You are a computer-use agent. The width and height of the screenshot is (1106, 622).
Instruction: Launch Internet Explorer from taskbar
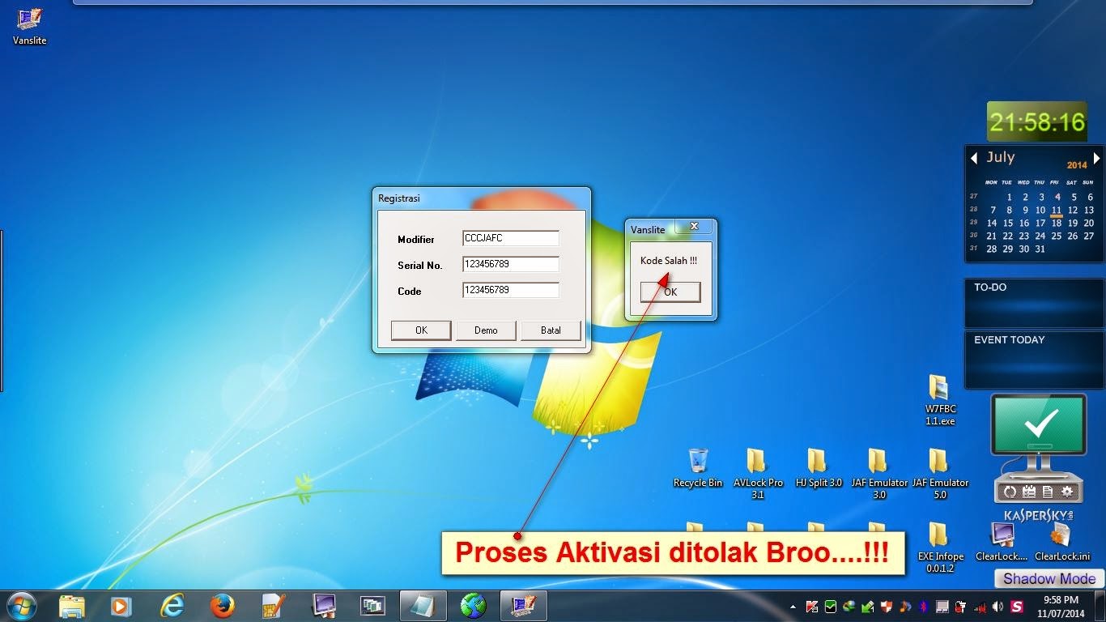(172, 606)
